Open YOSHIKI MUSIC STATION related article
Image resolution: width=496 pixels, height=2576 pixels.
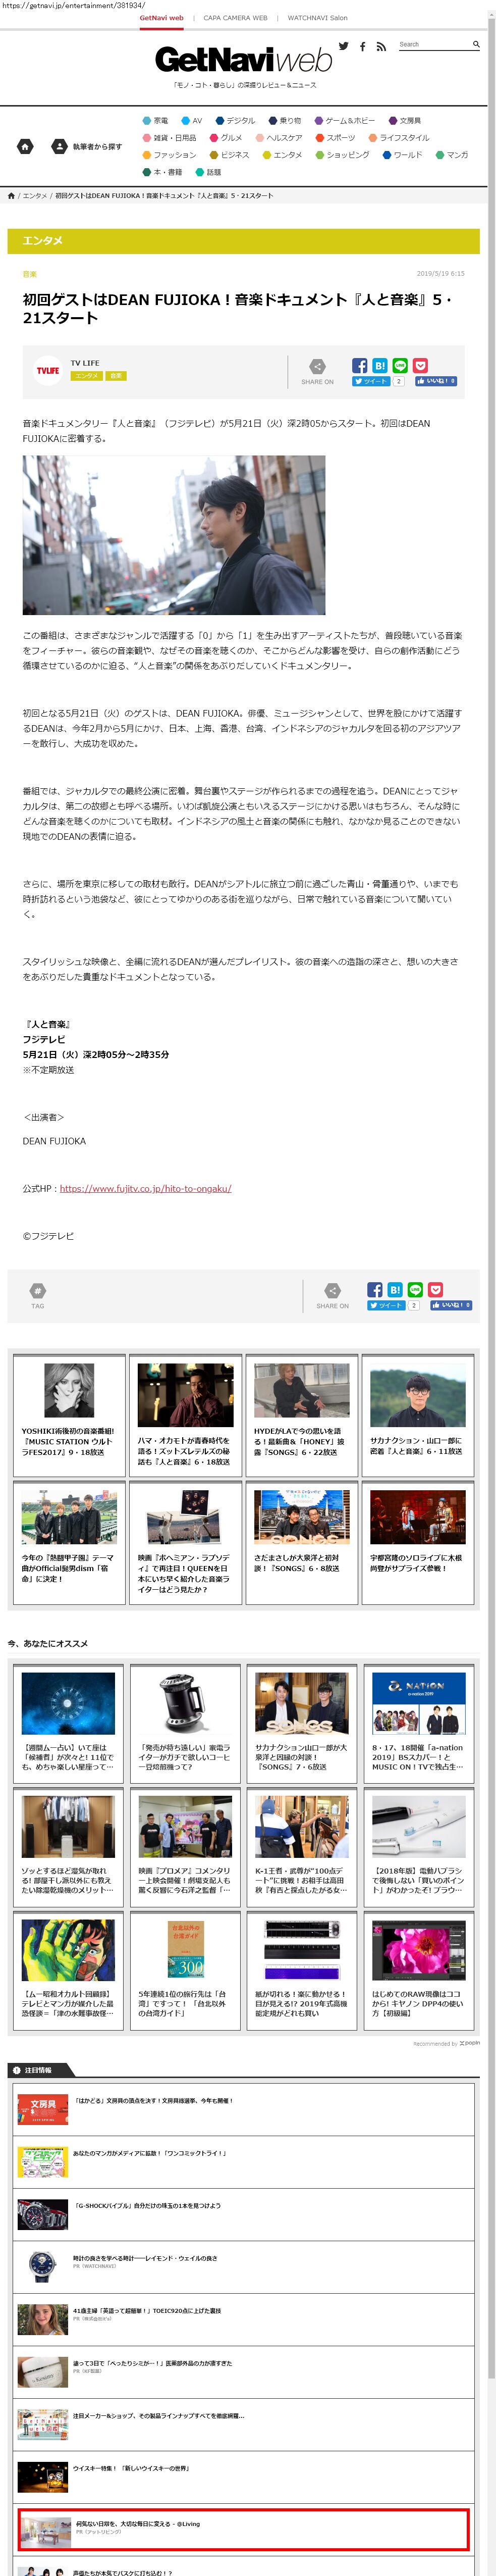point(69,1416)
